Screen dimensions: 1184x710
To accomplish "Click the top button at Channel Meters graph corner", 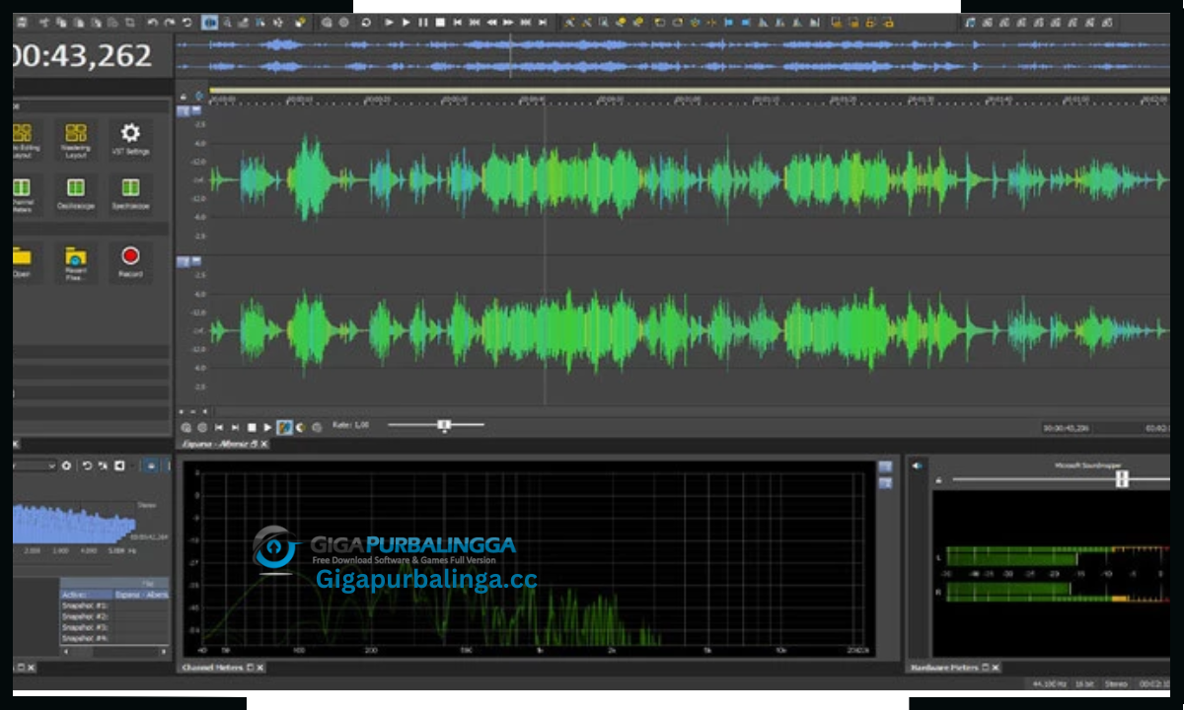I will (885, 466).
